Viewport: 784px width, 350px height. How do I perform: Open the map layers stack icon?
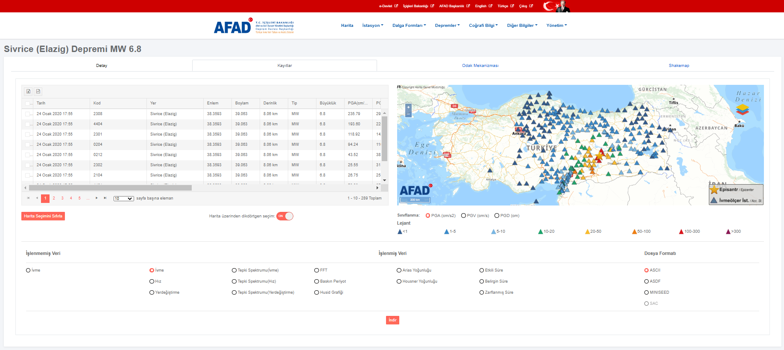742,110
